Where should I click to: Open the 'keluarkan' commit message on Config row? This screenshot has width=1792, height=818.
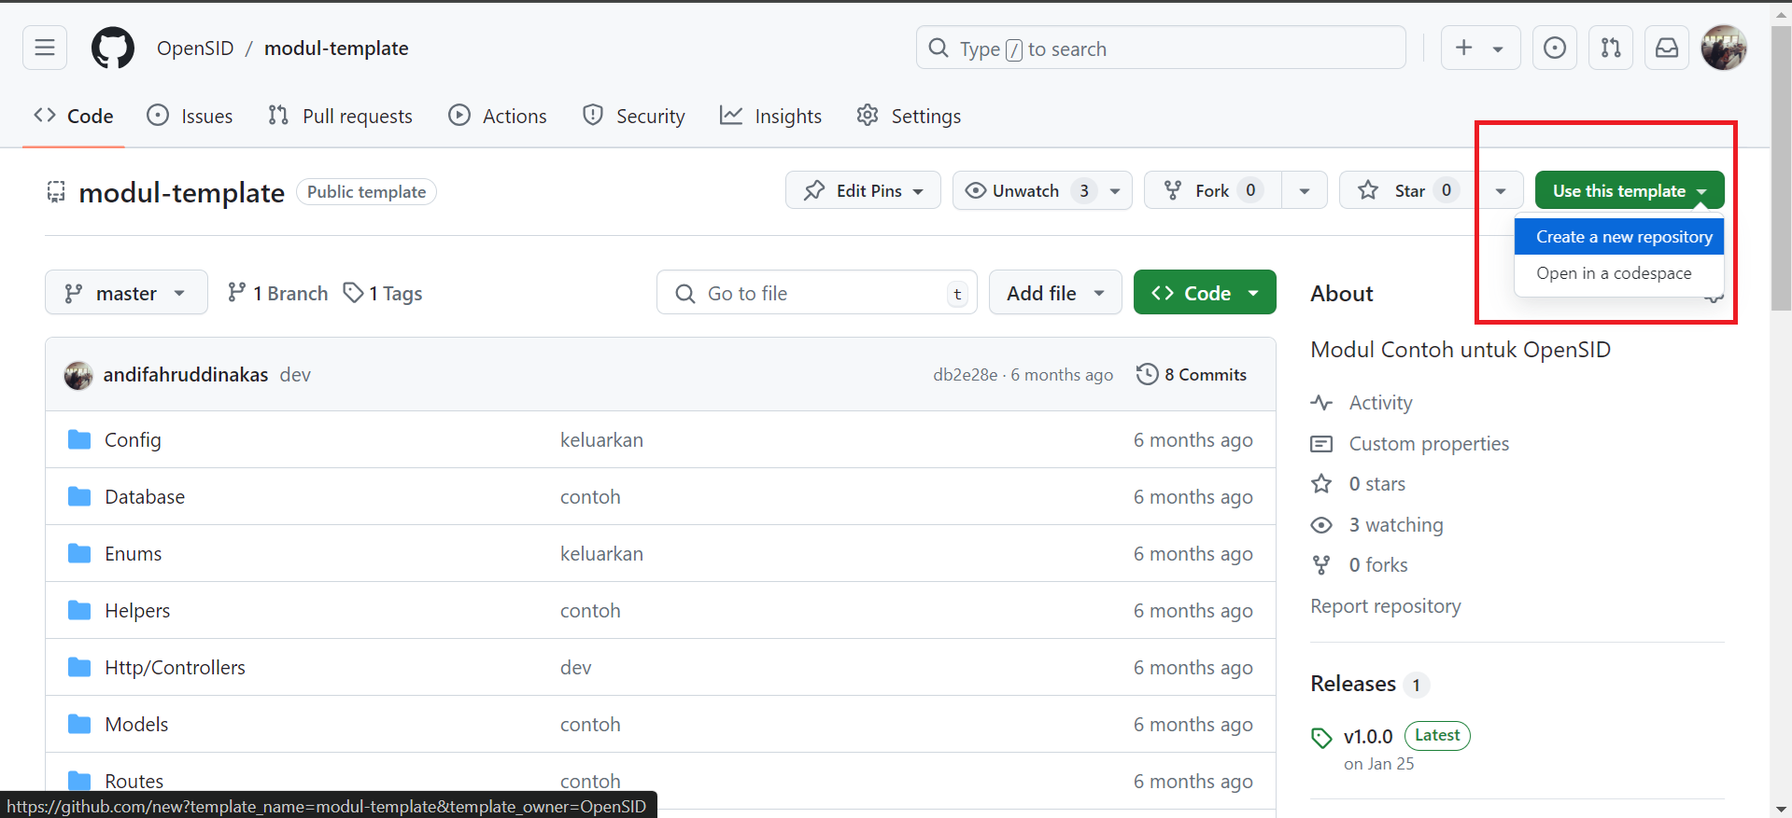click(601, 439)
